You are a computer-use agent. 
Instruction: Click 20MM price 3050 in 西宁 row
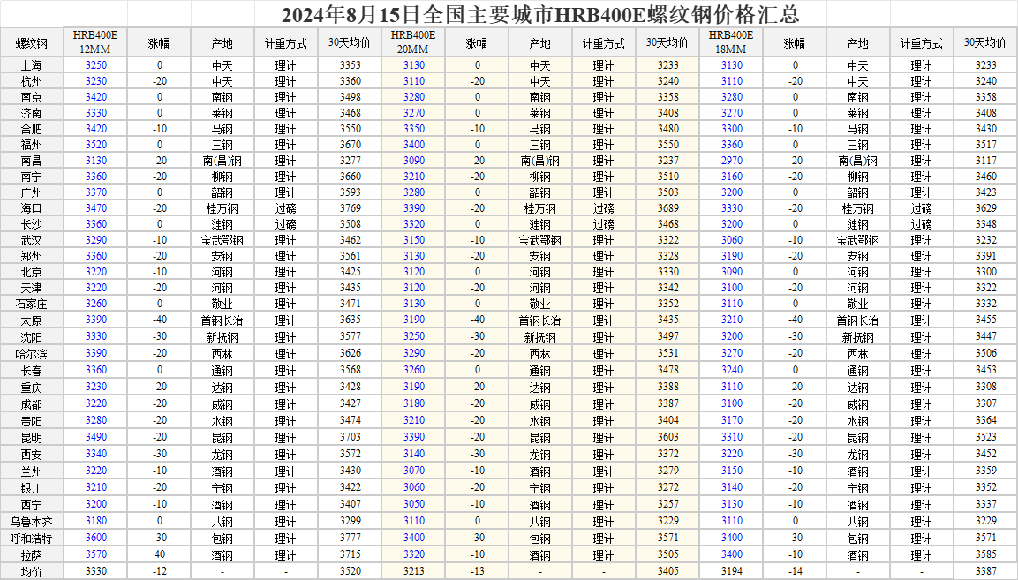413,505
